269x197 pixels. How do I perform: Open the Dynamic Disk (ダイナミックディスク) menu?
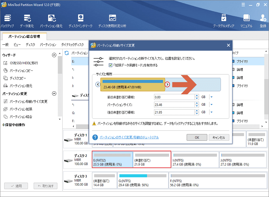pos(72,45)
